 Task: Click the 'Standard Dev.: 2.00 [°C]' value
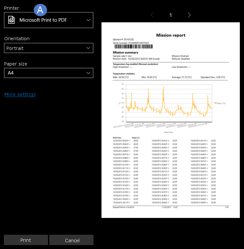tap(213, 77)
